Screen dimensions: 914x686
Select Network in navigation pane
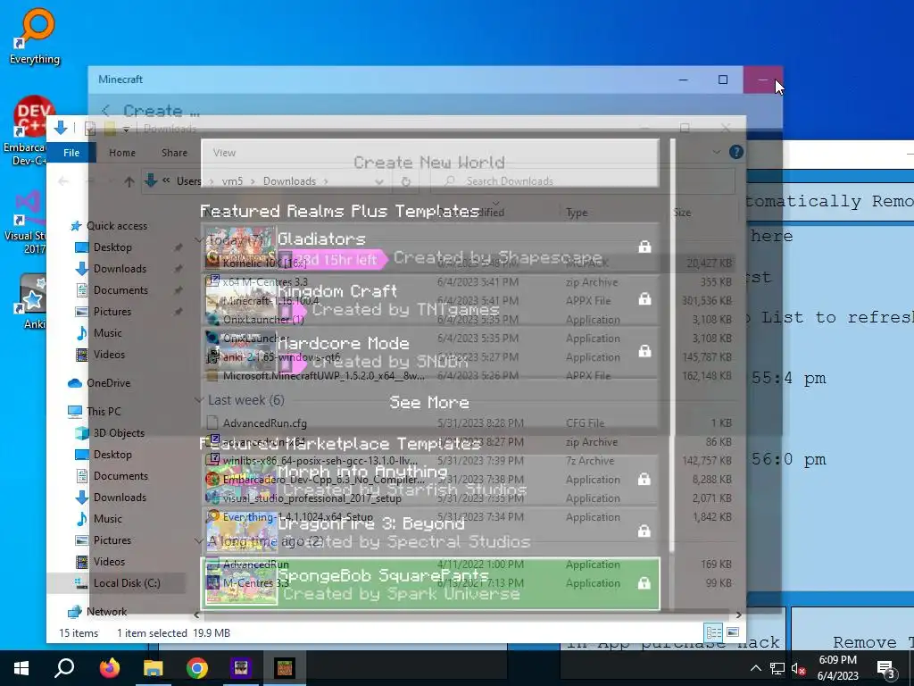click(106, 612)
